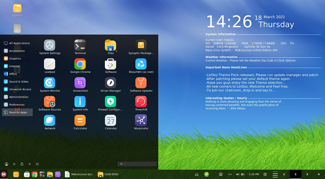Viewport: 325px width, 179px height.
Task: Start the Screenshot tool from menu grid
Action: 80,85
